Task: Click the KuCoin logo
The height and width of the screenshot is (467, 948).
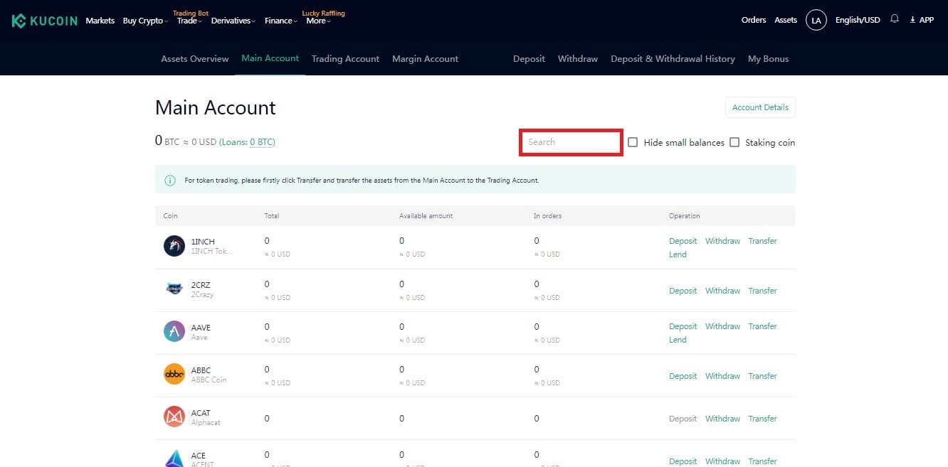Action: point(45,21)
